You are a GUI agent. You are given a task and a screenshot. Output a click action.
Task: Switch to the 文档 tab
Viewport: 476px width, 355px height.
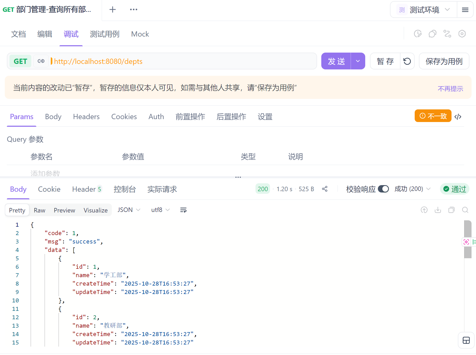point(18,34)
